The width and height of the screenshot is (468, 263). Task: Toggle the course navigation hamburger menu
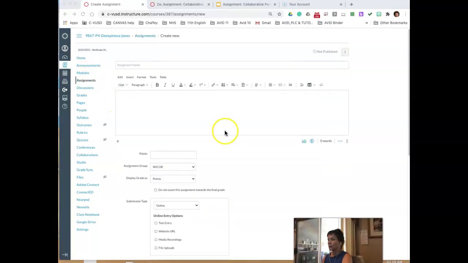point(79,36)
